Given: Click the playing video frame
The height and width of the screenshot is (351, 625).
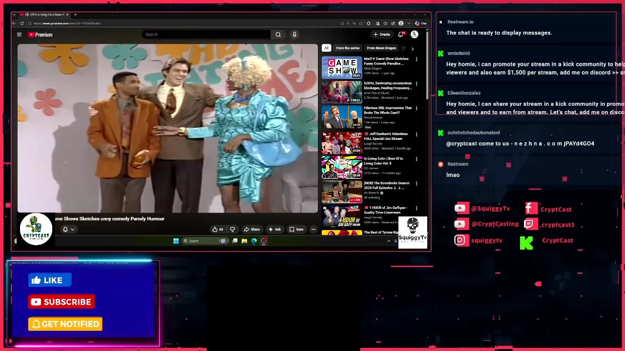Looking at the screenshot, I should [167, 128].
